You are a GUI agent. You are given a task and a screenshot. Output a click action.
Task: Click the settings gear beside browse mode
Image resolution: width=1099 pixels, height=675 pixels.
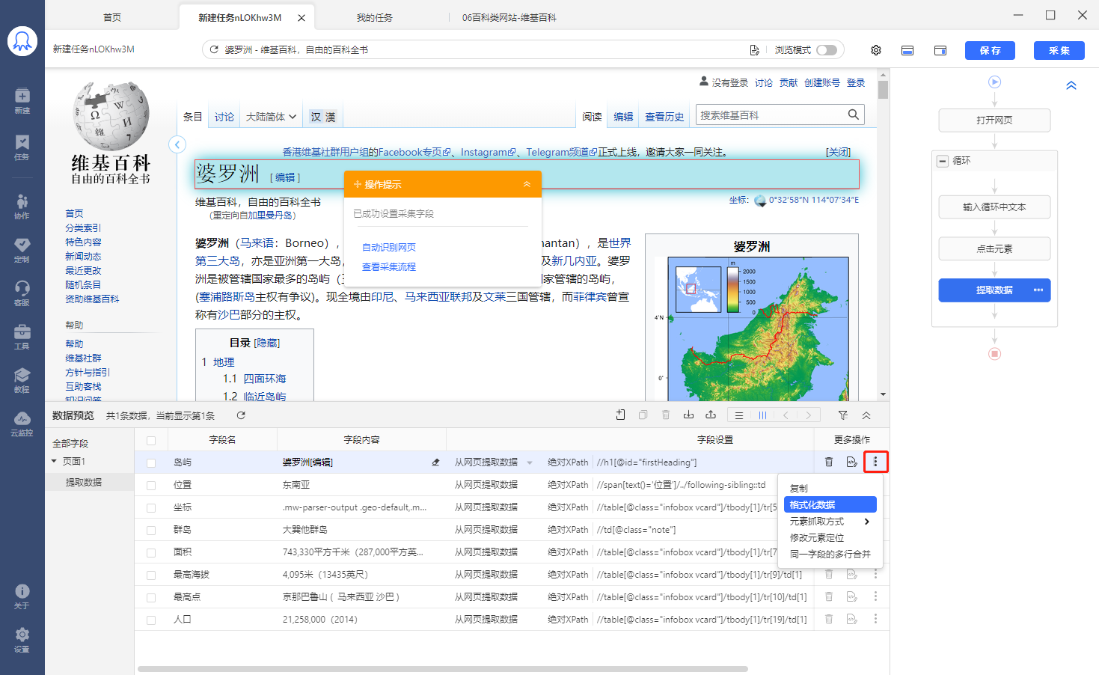(875, 50)
